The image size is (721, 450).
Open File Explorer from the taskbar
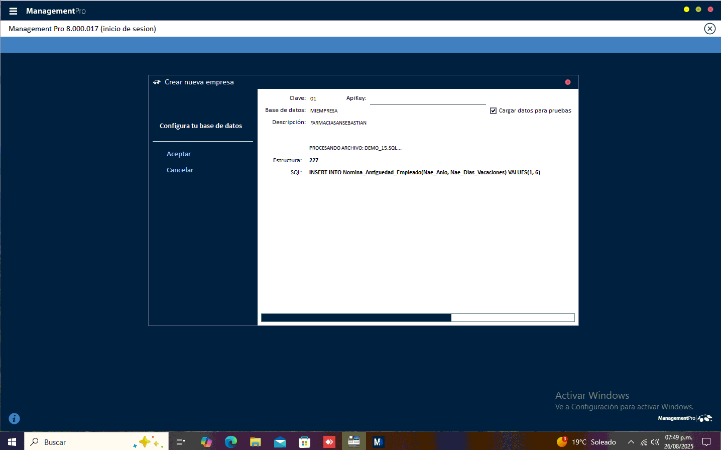pos(256,442)
